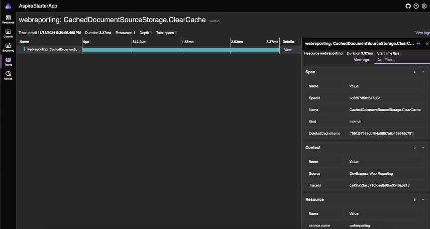Open the Metrics page
Screen dimensions: 430x229
[x=8, y=75]
